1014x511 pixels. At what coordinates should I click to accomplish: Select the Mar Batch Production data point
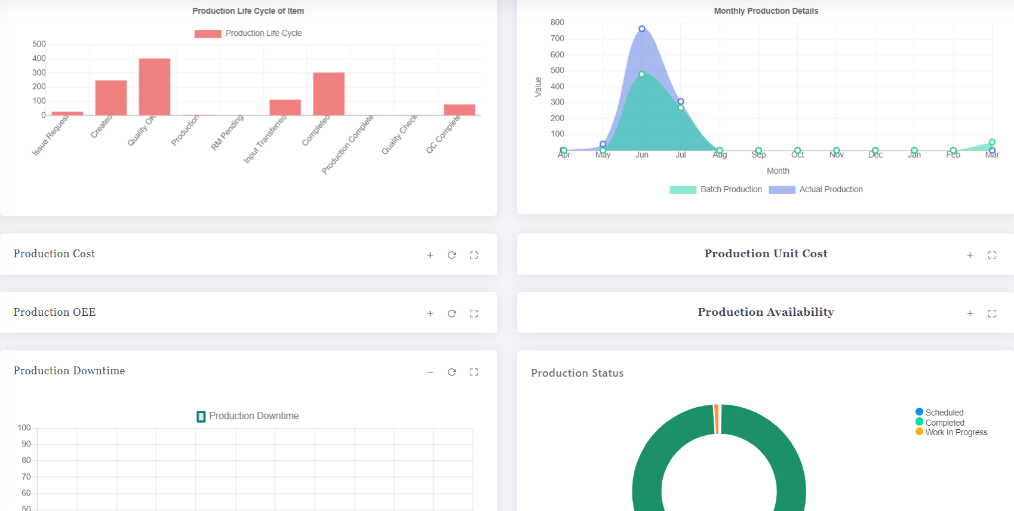992,142
